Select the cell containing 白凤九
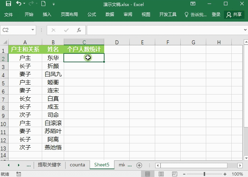248x177 pixels. point(53,74)
